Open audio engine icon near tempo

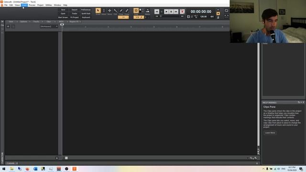[x=188, y=17]
